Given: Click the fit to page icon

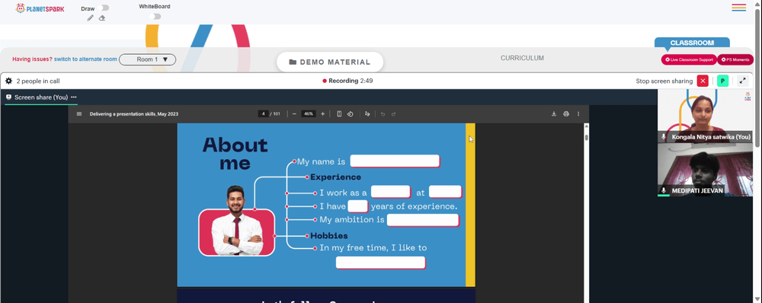Looking at the screenshot, I should point(339,114).
